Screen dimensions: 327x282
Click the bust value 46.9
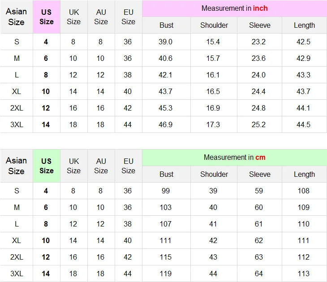click(166, 124)
